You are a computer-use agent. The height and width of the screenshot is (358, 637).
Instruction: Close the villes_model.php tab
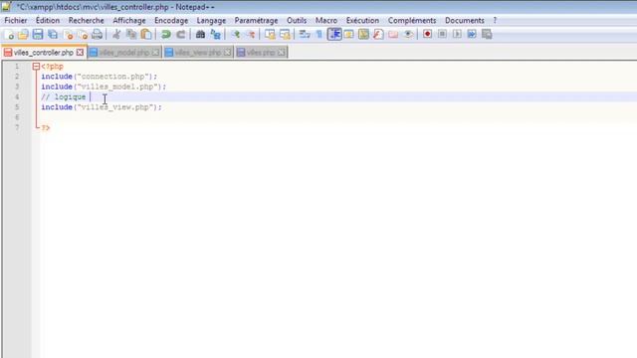(x=155, y=53)
